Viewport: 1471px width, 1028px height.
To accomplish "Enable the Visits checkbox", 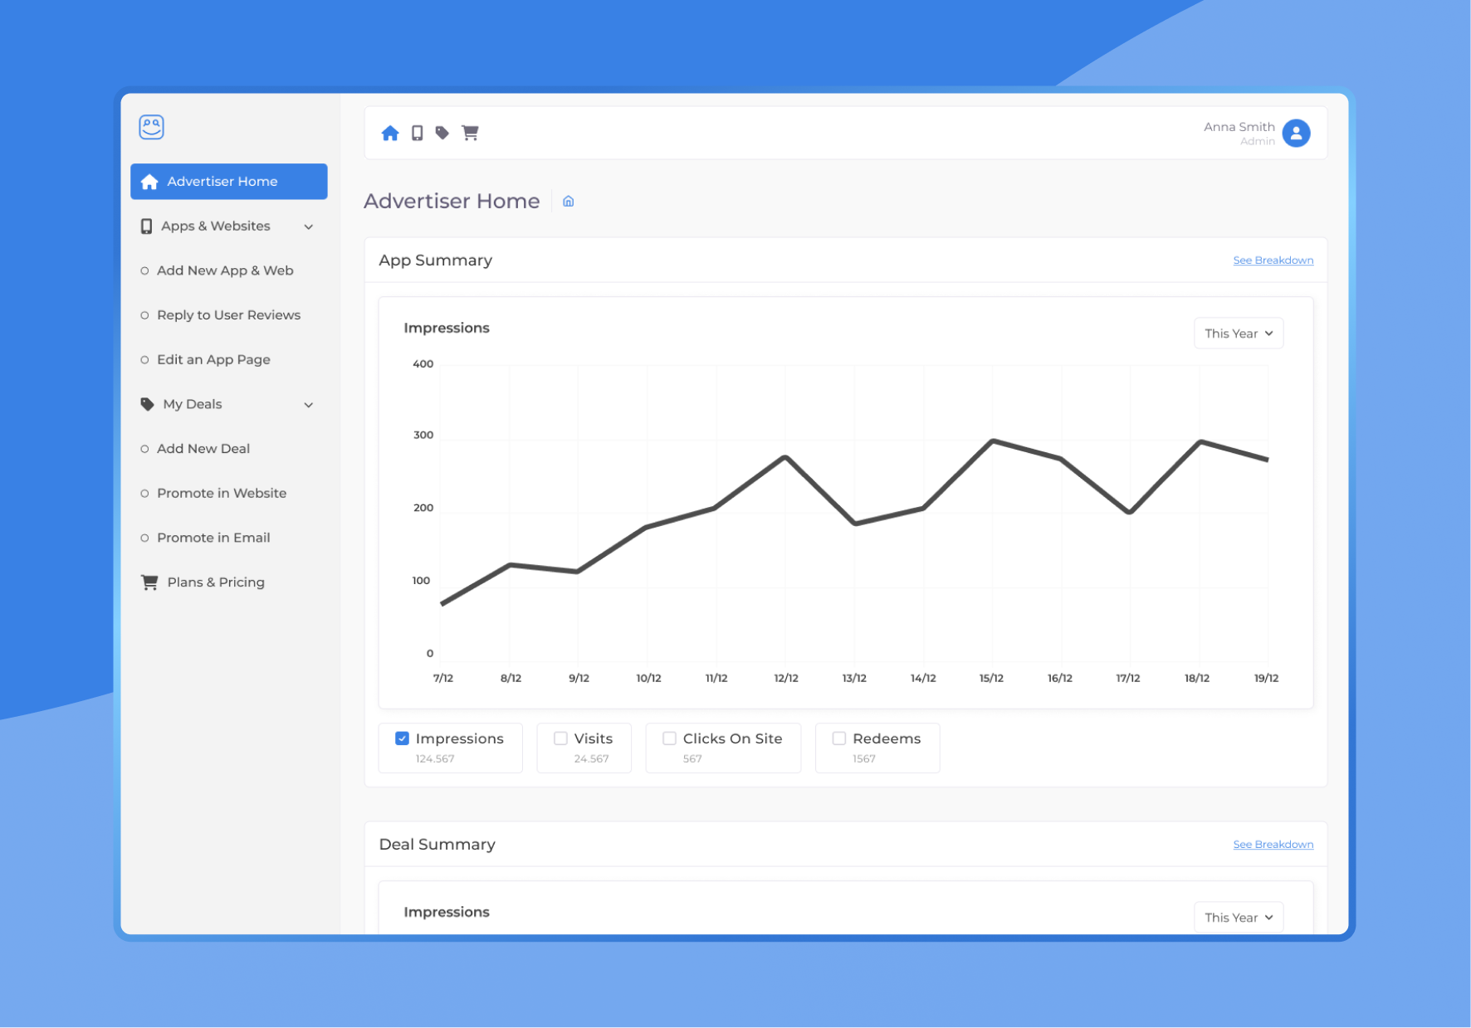I will 560,737.
